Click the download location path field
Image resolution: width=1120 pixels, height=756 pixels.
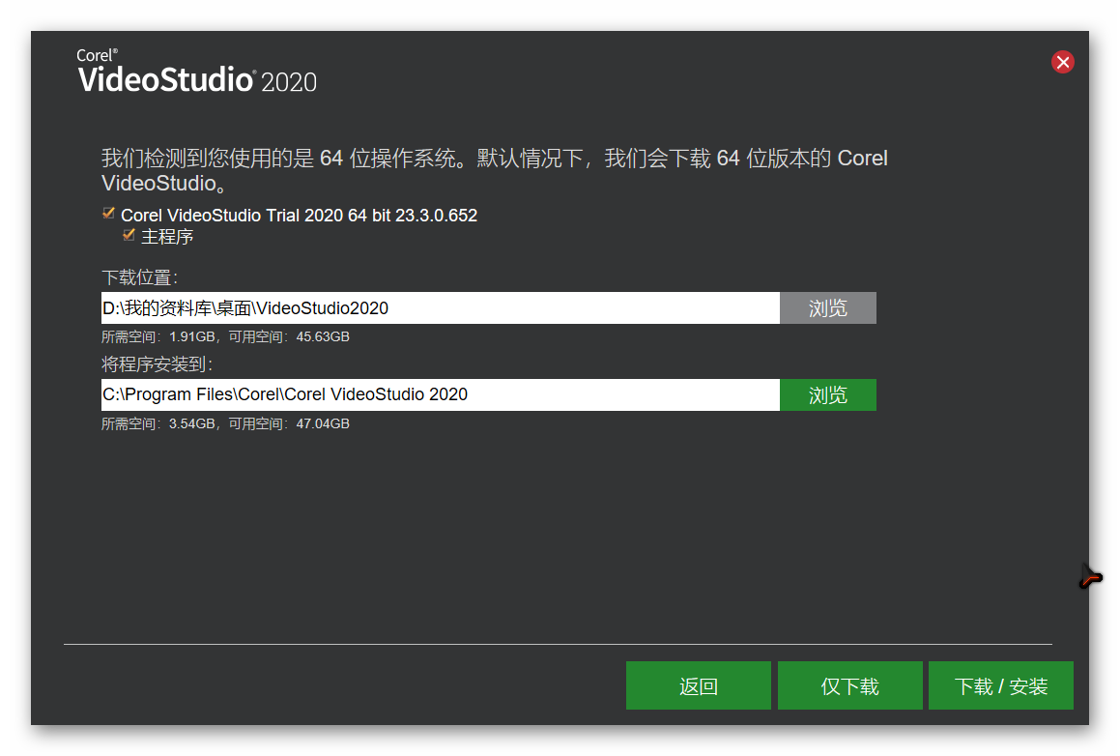coord(440,308)
